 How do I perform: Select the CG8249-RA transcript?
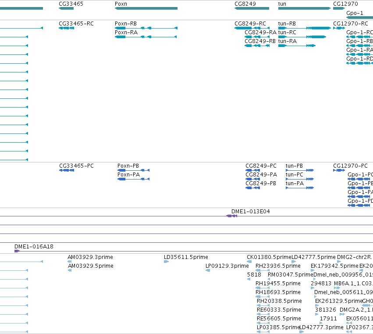[257, 37]
